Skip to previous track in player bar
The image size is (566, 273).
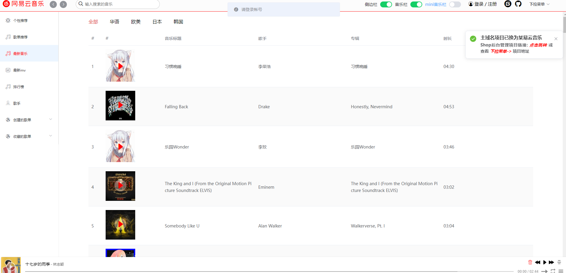[538, 262]
